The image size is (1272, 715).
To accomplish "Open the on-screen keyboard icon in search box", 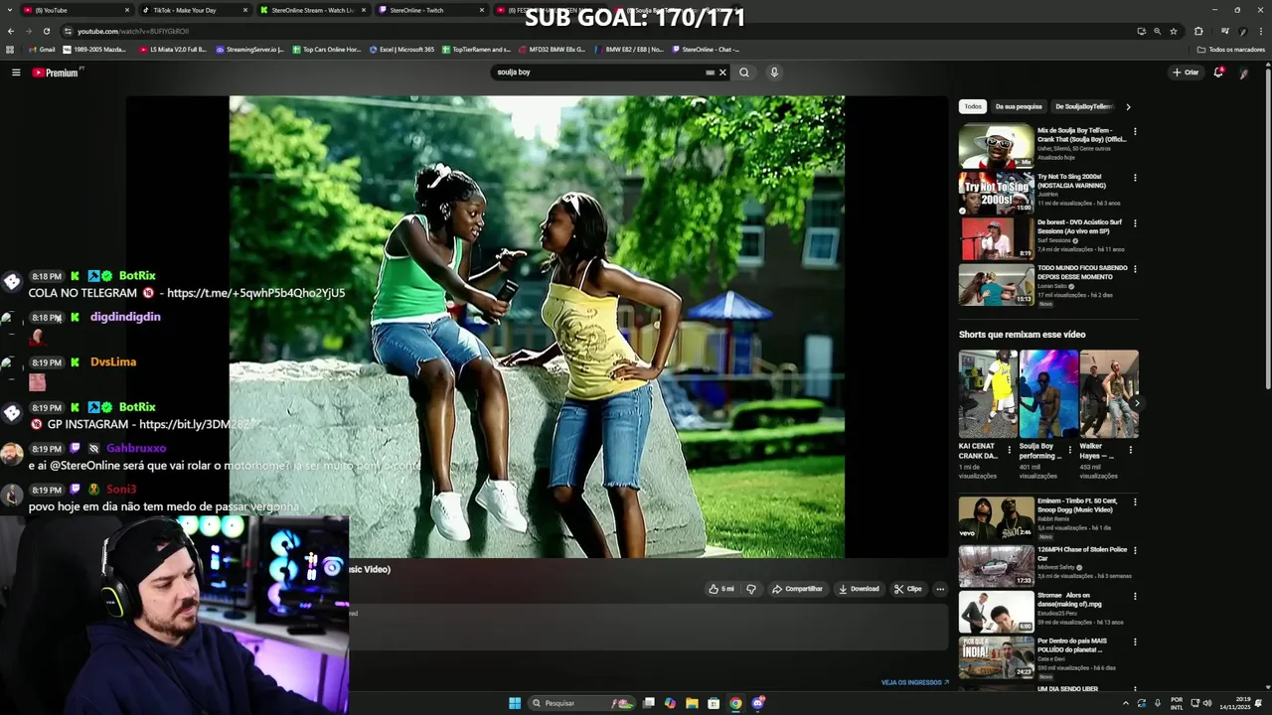I will (710, 72).
